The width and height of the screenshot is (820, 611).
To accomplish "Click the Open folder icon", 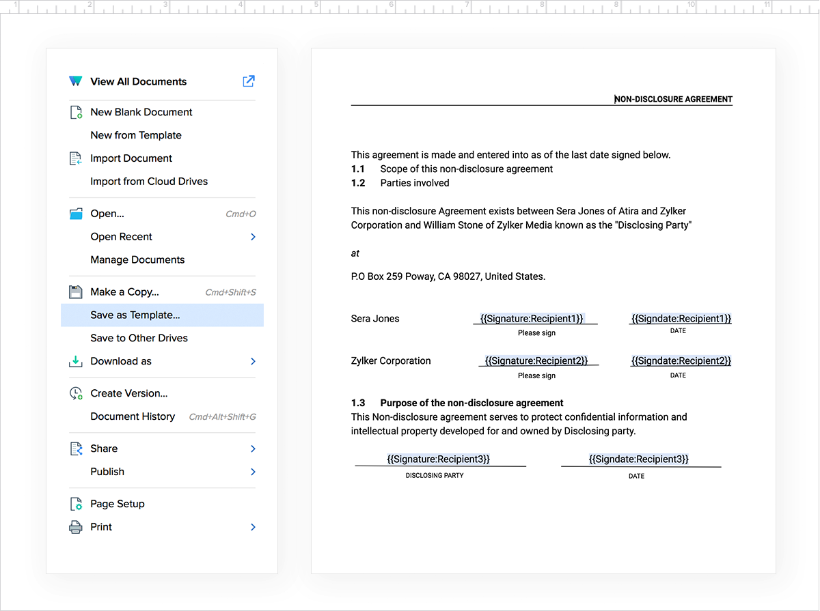I will [76, 214].
